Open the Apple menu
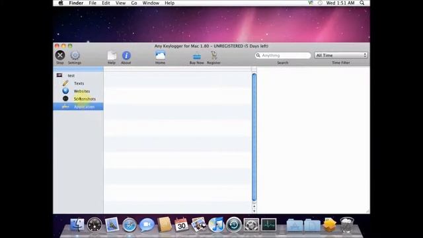 pyautogui.click(x=61, y=3)
